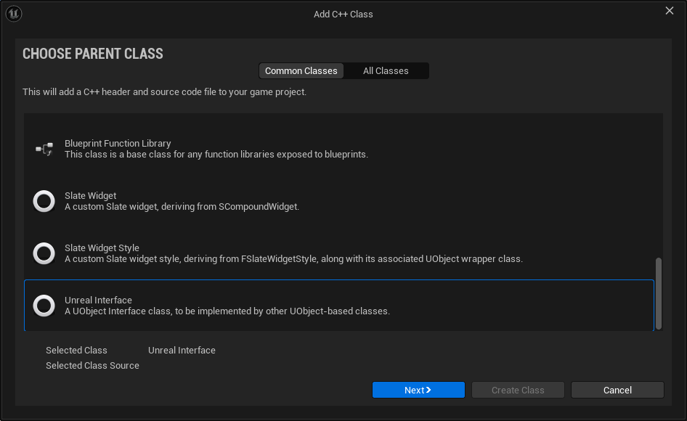Choose the Slate Widget title text
This screenshot has width=687, height=421.
pyautogui.click(x=91, y=195)
